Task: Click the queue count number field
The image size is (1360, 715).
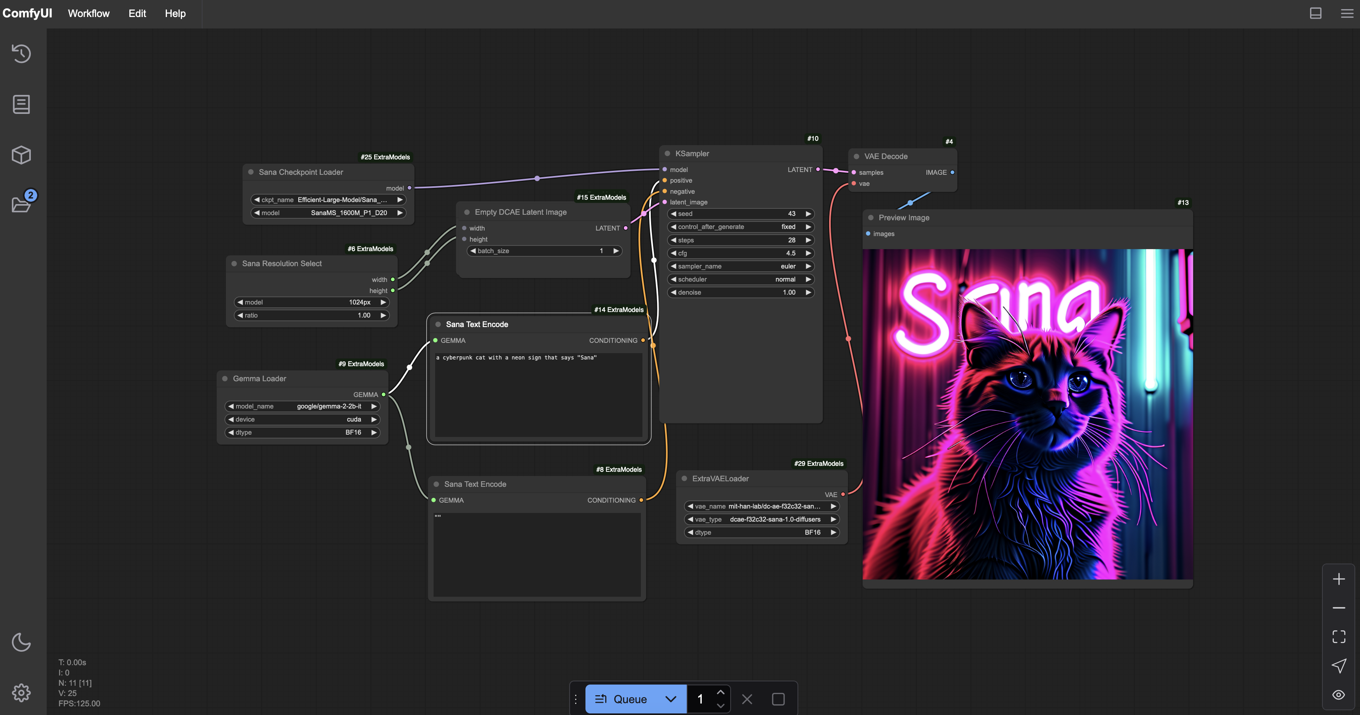Action: (x=701, y=699)
